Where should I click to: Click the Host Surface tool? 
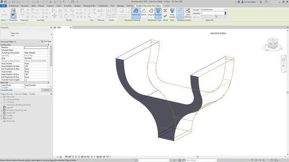172,13
